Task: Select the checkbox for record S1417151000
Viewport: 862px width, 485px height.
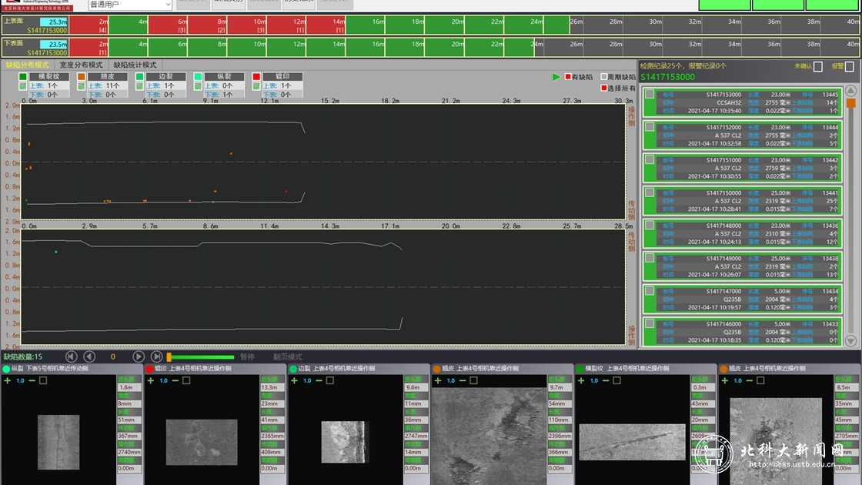Action: tap(650, 159)
